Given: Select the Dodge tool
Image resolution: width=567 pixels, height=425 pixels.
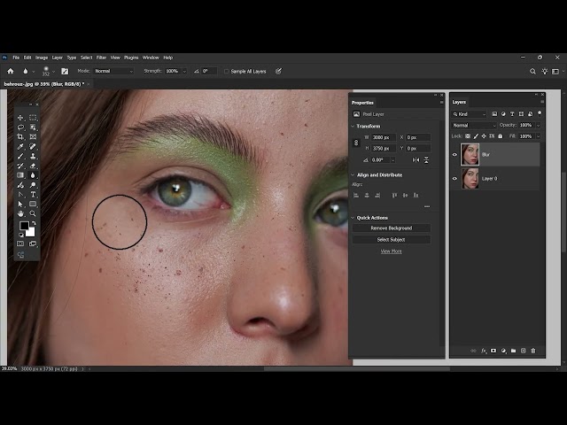Looking at the screenshot, I should [33, 185].
